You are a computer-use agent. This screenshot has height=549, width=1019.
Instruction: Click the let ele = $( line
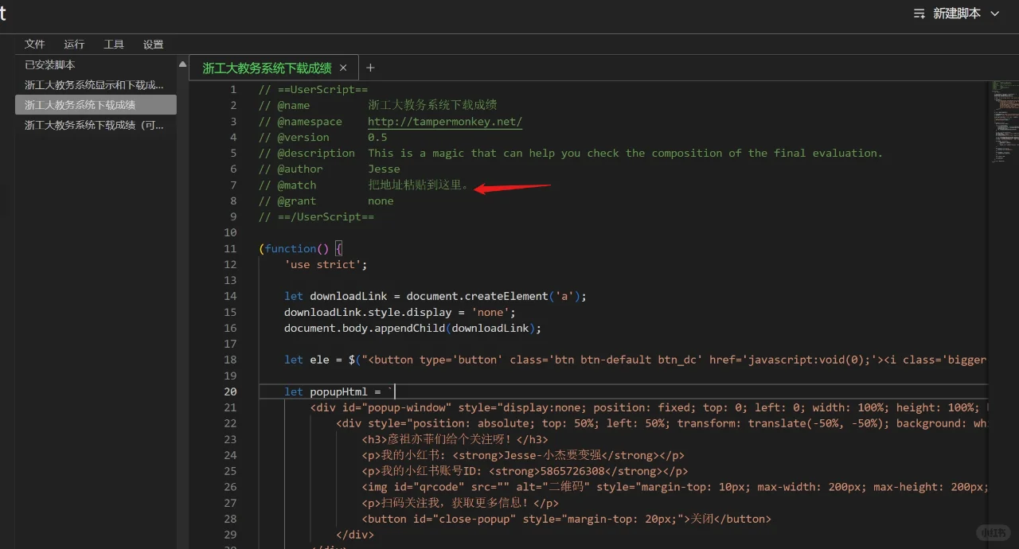(635, 360)
